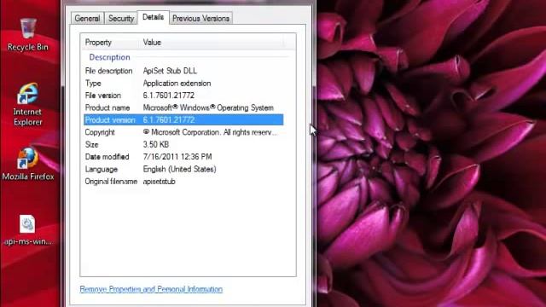Select the Date modified row
This screenshot has width=546, height=307.
pos(183,157)
